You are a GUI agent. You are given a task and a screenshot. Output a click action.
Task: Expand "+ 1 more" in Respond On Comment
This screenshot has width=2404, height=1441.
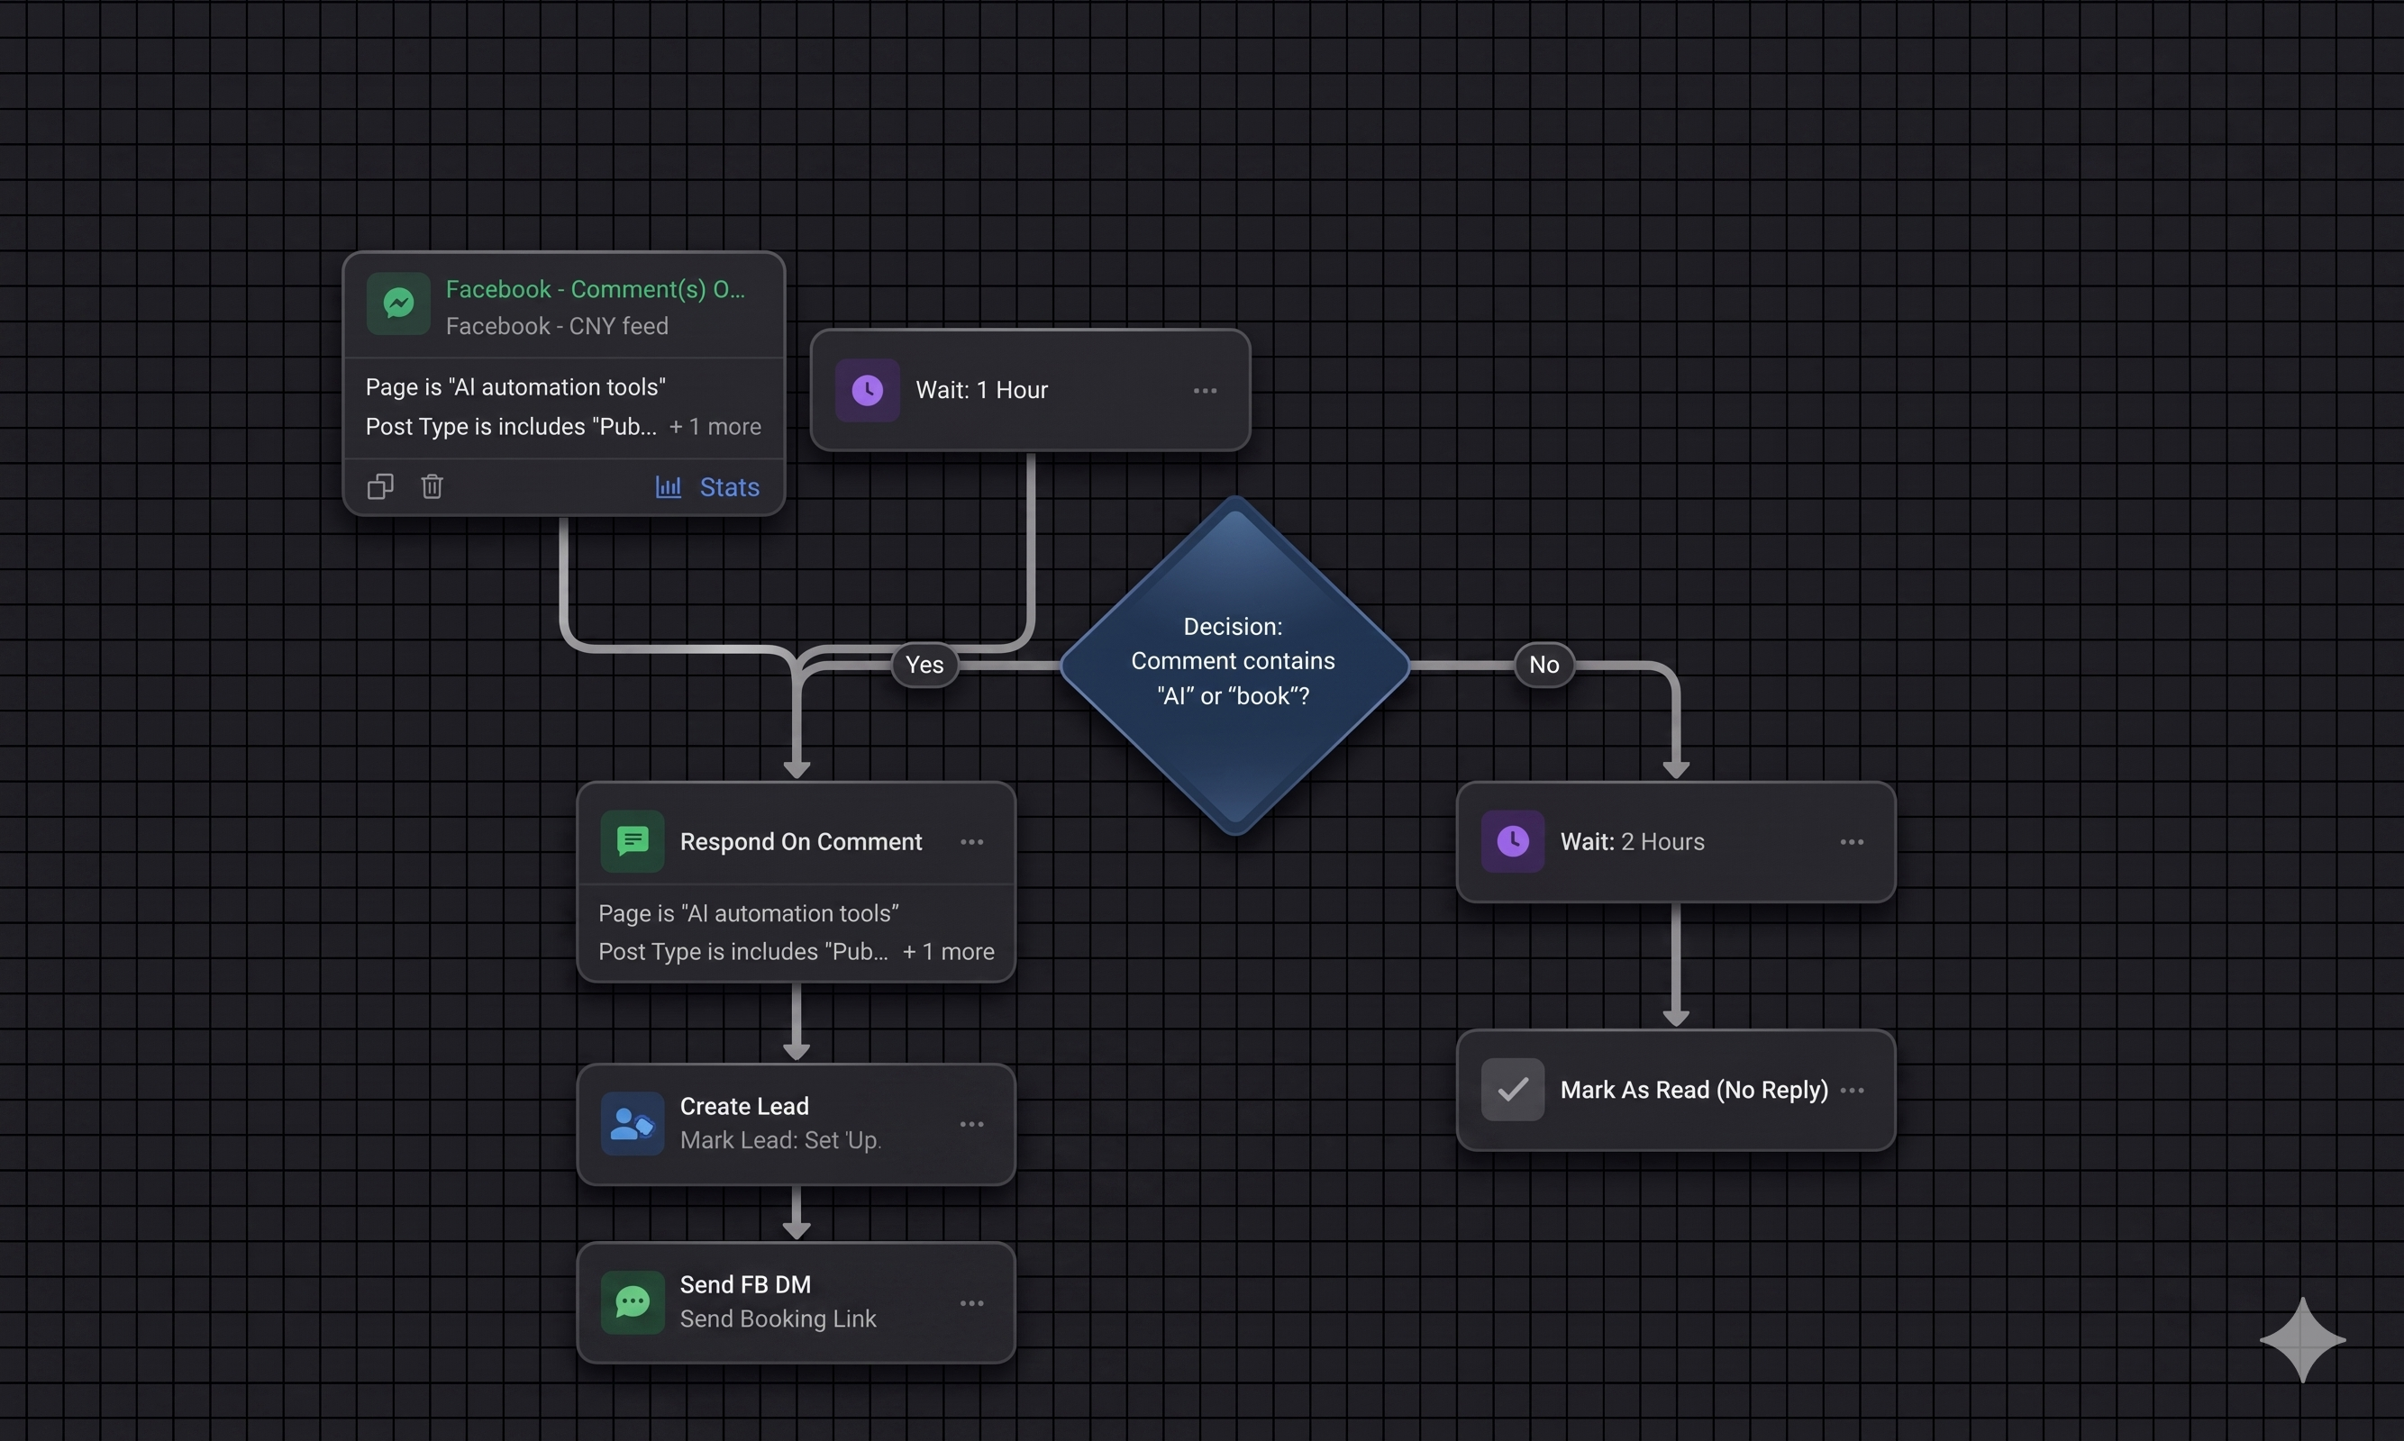[x=948, y=952]
